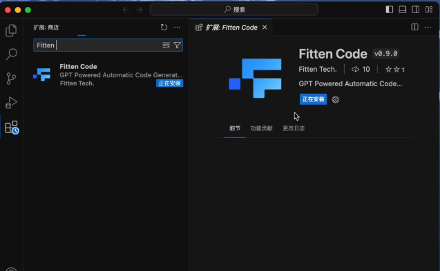Switch to the 更改日志 tab
Viewport: 440px width, 271px height.
(294, 128)
